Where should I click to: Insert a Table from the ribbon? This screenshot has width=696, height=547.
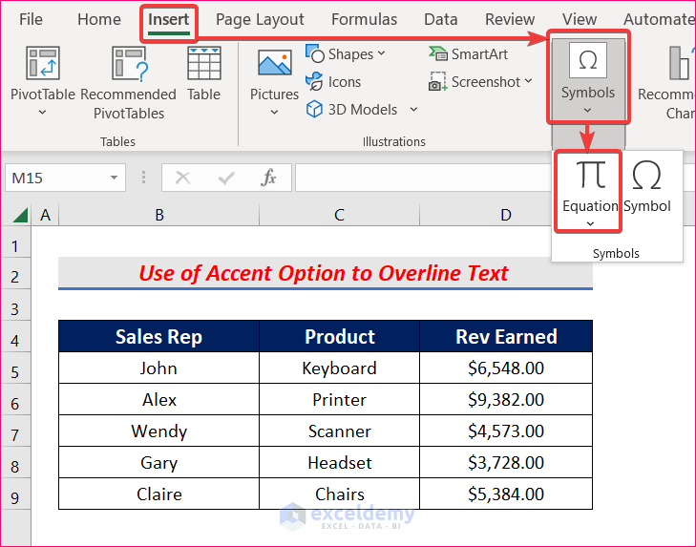(x=203, y=65)
